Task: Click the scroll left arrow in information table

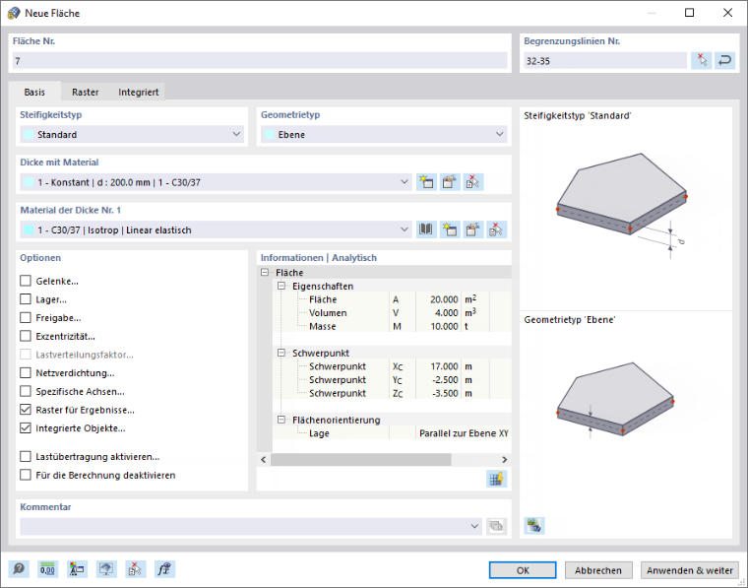Action: 264,459
